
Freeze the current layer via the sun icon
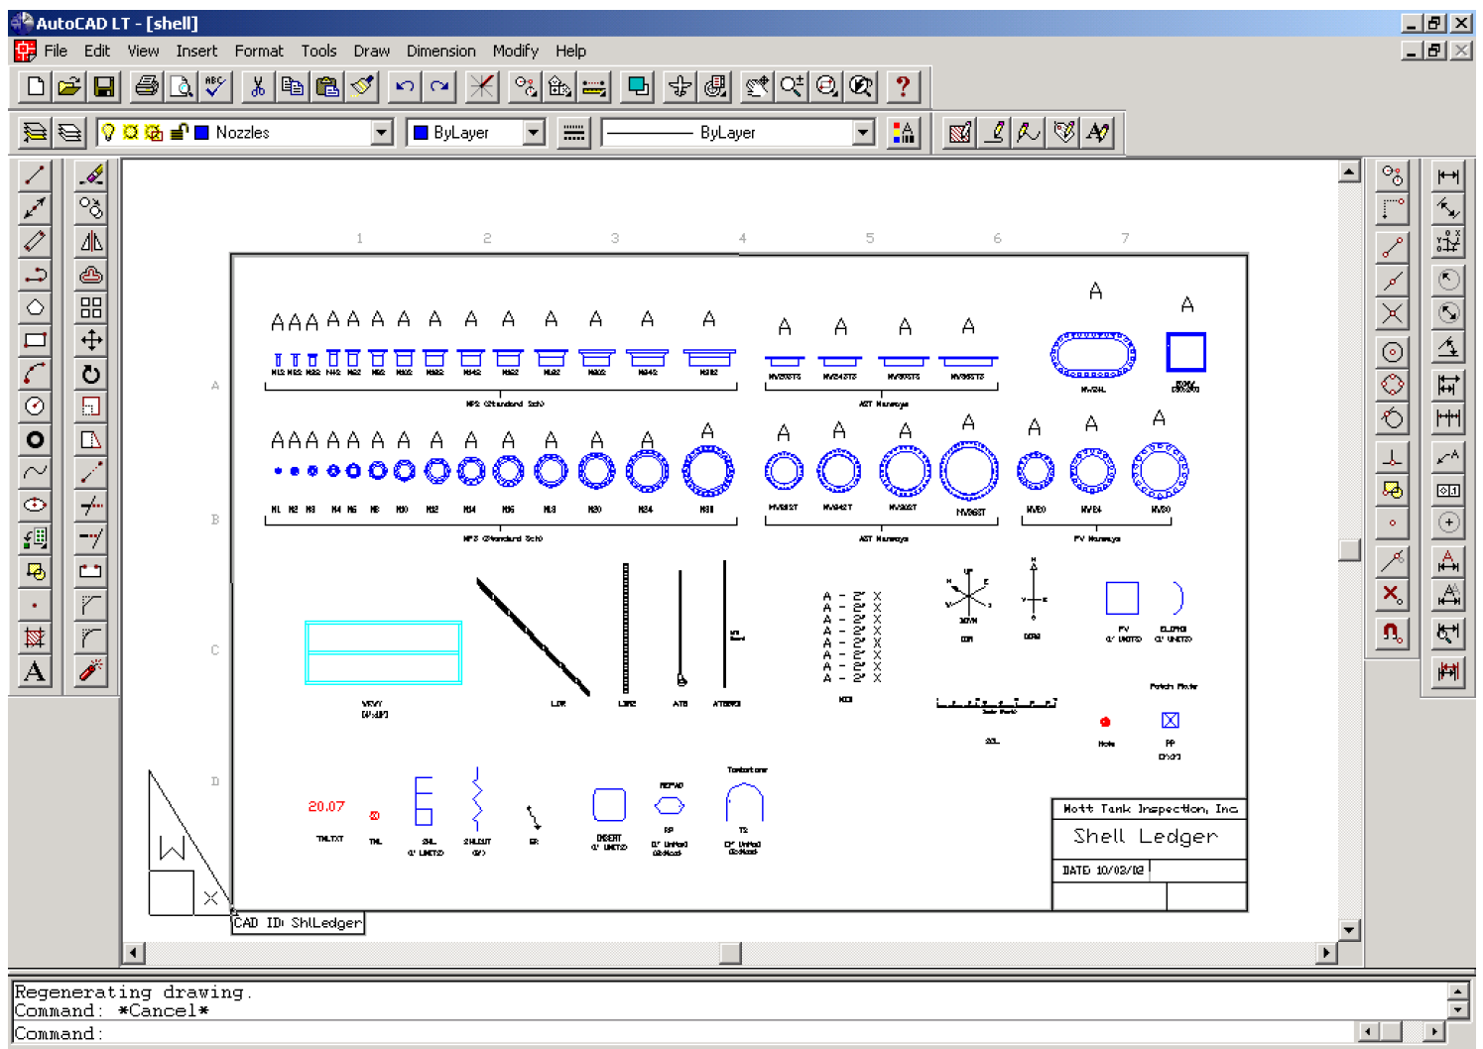[130, 132]
